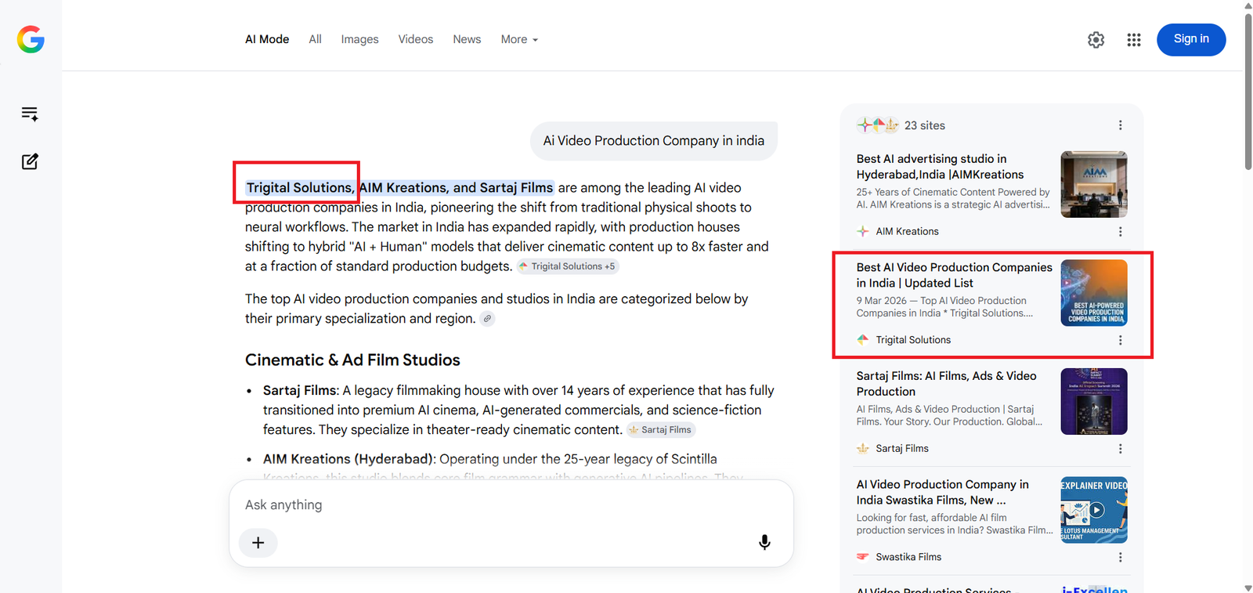
Task: Open options for AIM Kreations source
Action: click(1120, 232)
